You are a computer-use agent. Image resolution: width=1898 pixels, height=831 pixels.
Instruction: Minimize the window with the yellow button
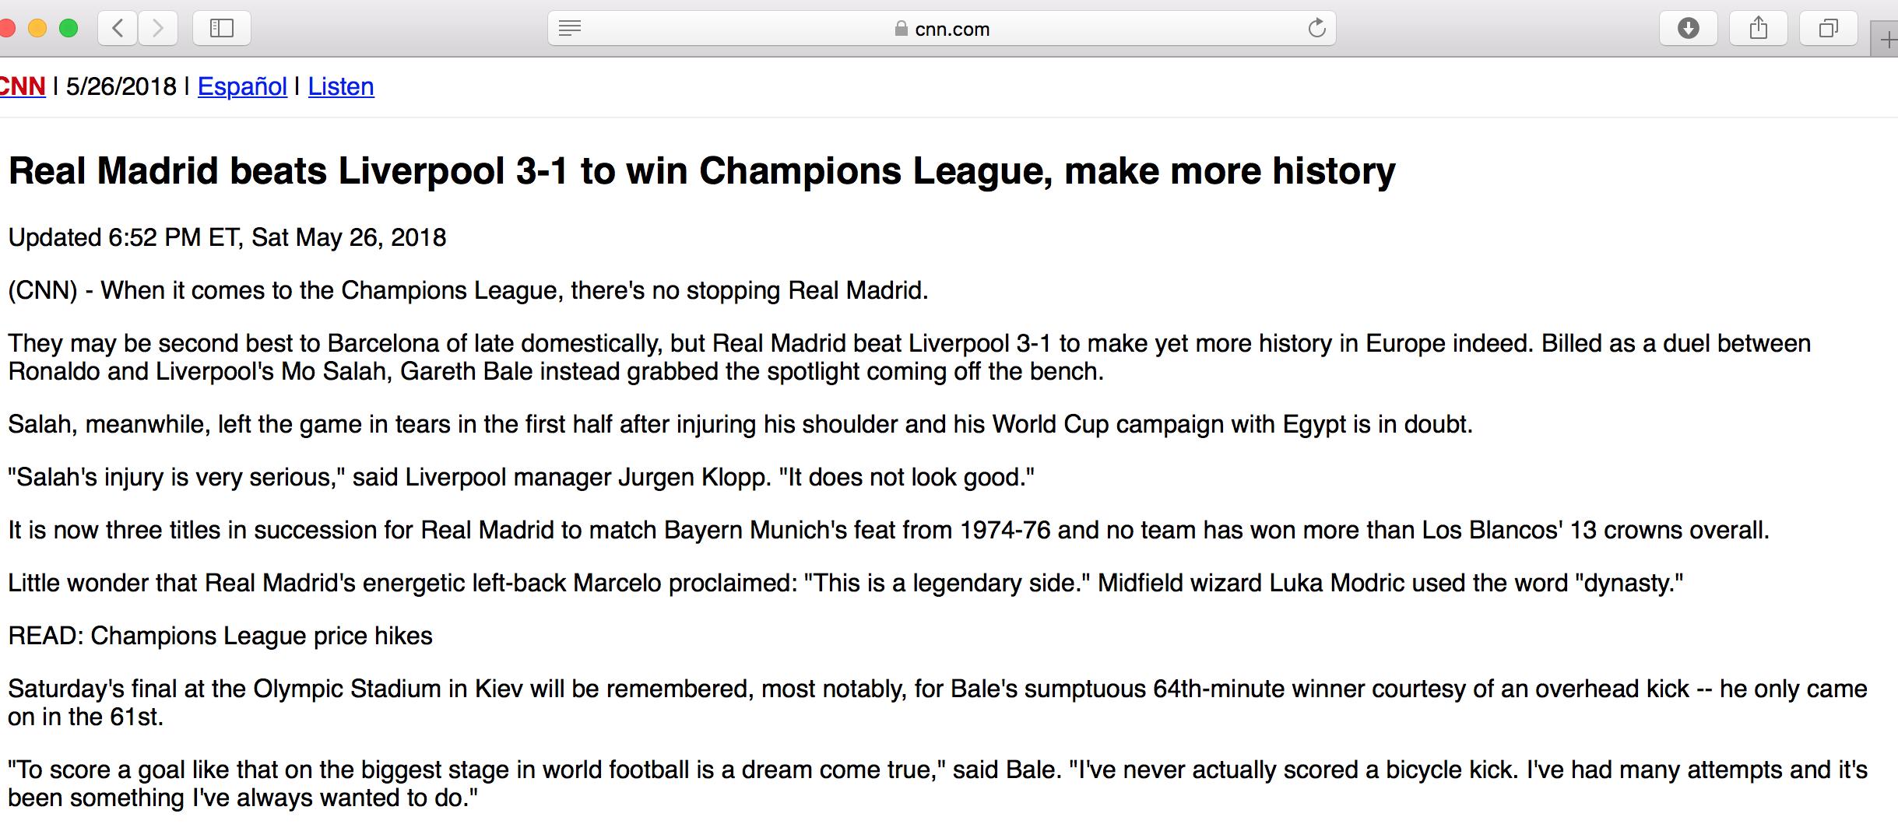[37, 29]
